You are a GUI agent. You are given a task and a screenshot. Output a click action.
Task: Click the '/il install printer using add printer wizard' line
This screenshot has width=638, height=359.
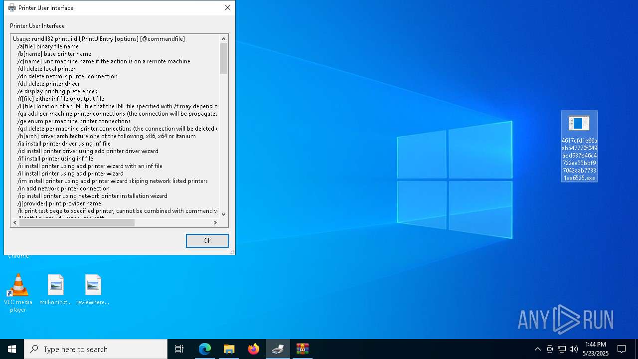coord(70,174)
